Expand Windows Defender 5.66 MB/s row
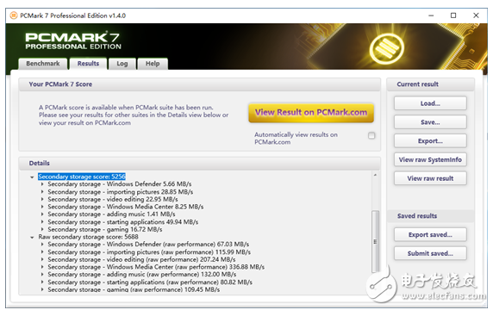The height and width of the screenshot is (310, 493). click(x=42, y=184)
